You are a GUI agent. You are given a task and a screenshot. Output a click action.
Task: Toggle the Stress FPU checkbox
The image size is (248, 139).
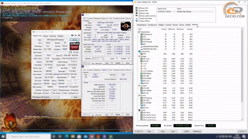139,10
